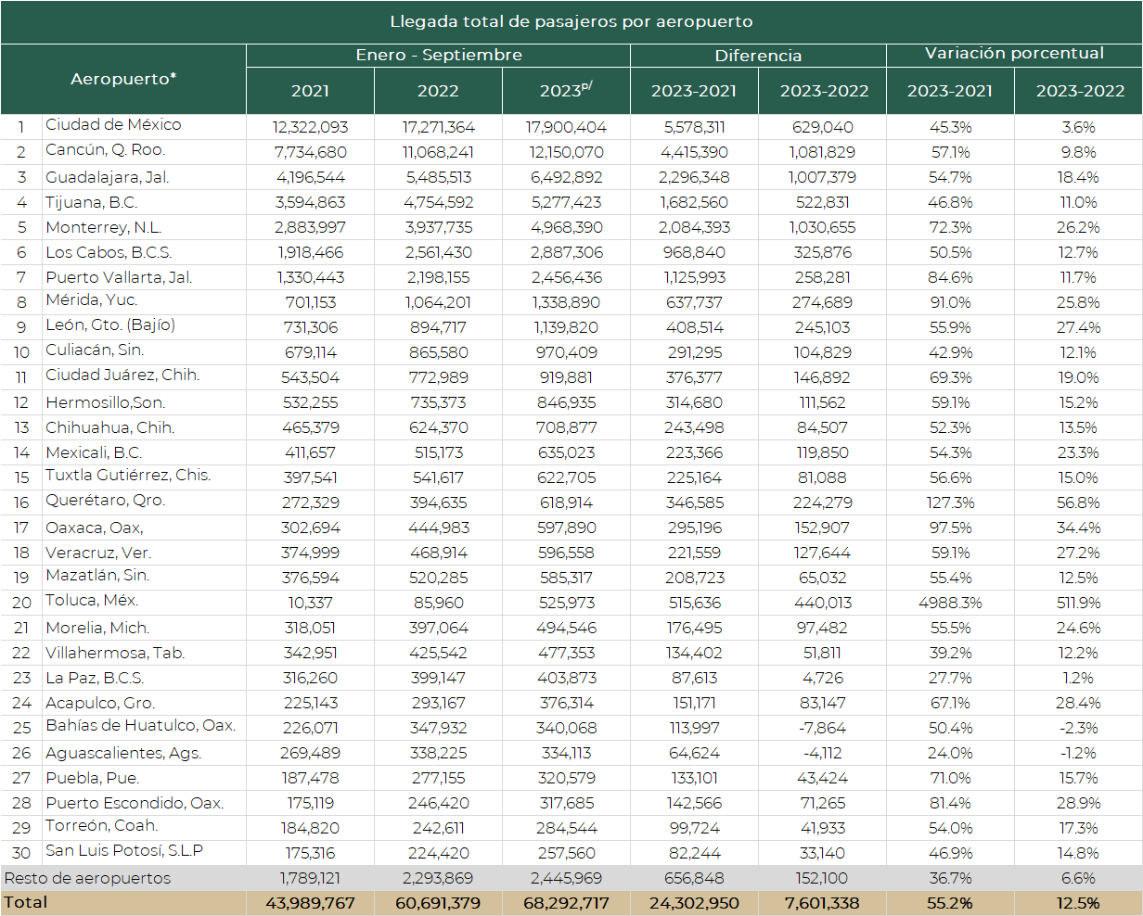The width and height of the screenshot is (1143, 916).
Task: Click the 'Querétaro, Qro.' airport name
Action: point(105,501)
